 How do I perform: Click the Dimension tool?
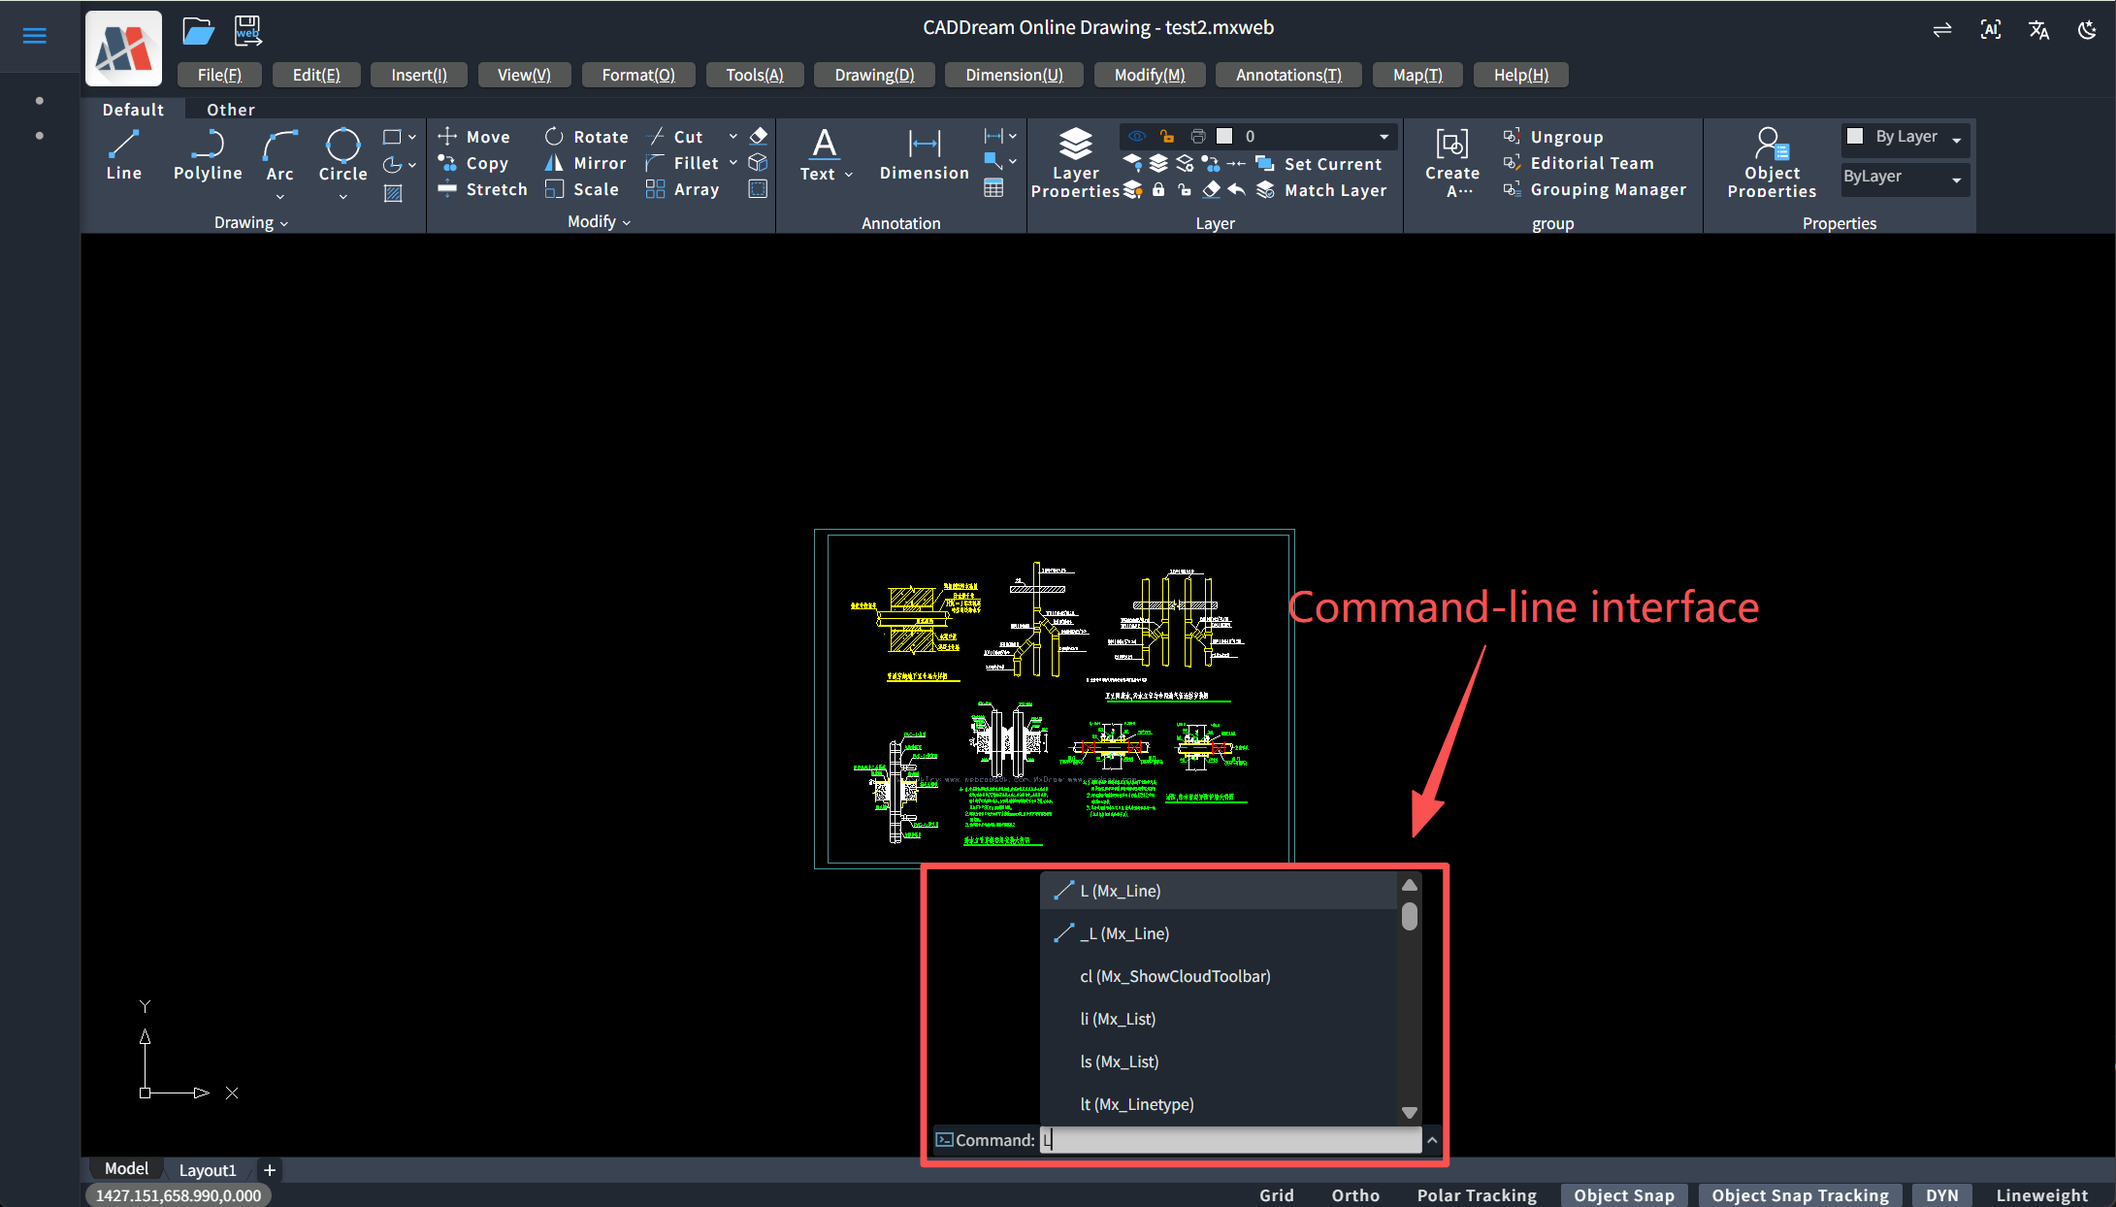point(924,155)
